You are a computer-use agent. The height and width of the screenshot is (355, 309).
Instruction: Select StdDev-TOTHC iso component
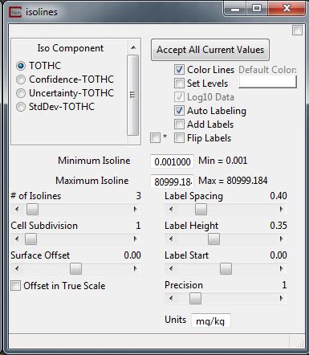pyautogui.click(x=21, y=107)
